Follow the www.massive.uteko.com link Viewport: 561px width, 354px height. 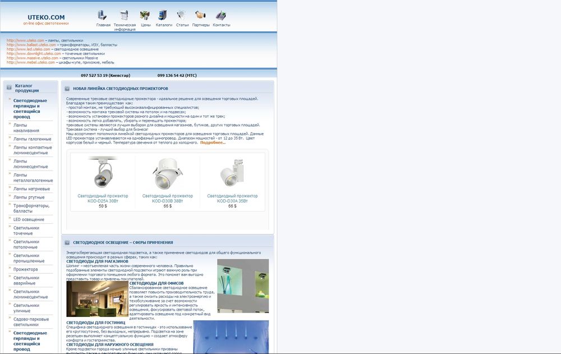[x=32, y=58]
